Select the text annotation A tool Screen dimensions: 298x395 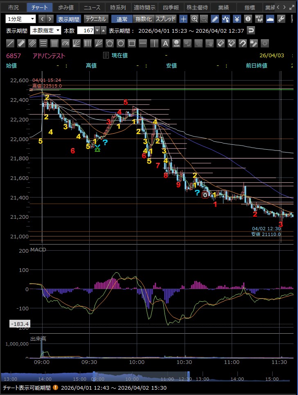165,43
